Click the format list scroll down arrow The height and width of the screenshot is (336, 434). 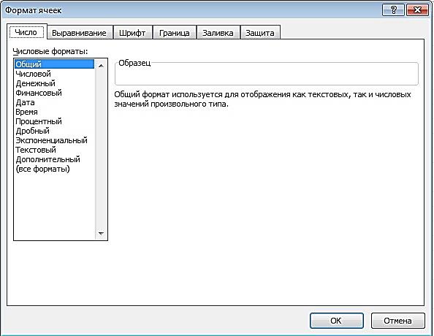101,233
